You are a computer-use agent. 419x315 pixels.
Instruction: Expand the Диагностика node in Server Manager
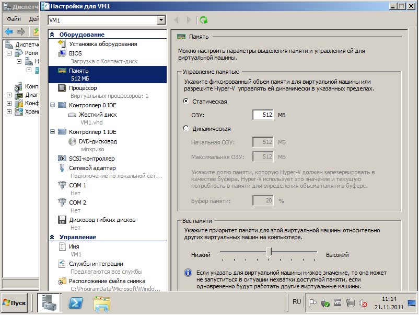(x=9, y=95)
